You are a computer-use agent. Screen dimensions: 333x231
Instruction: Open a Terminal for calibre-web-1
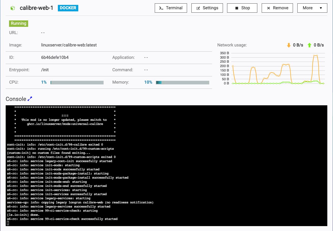coord(171,8)
